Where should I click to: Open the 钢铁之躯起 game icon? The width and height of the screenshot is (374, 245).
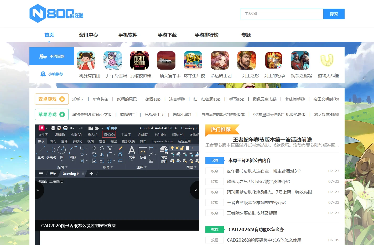click(x=300, y=60)
